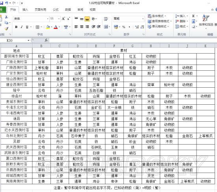The image size is (217, 192).
Task: Change text orientation with the angled icon
Action: click(x=94, y=19)
